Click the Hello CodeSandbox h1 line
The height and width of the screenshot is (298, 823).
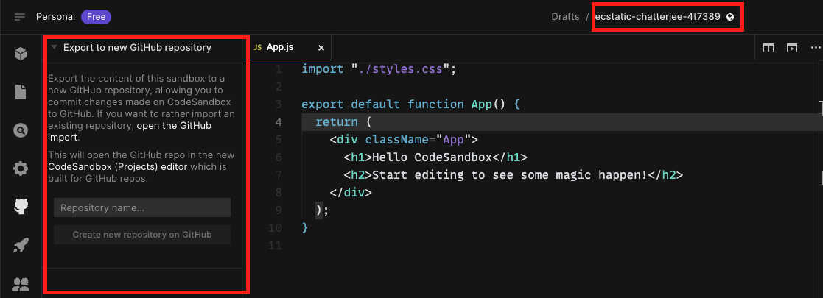(x=435, y=157)
